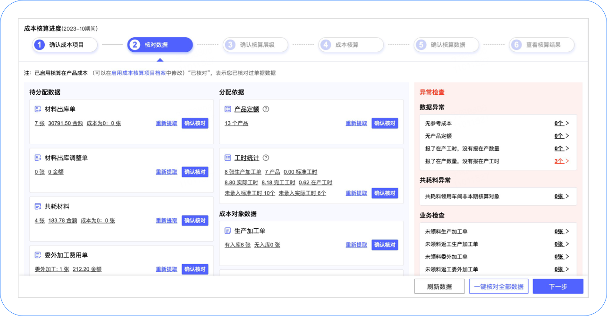Viewport: 607px width, 316px height.
Task: Expand 未领料生产加工单 check details
Action: click(562, 232)
